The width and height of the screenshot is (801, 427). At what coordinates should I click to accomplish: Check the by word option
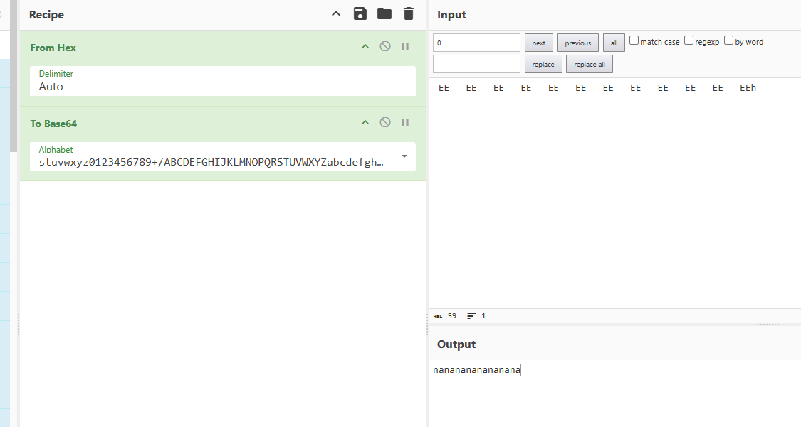coord(728,41)
